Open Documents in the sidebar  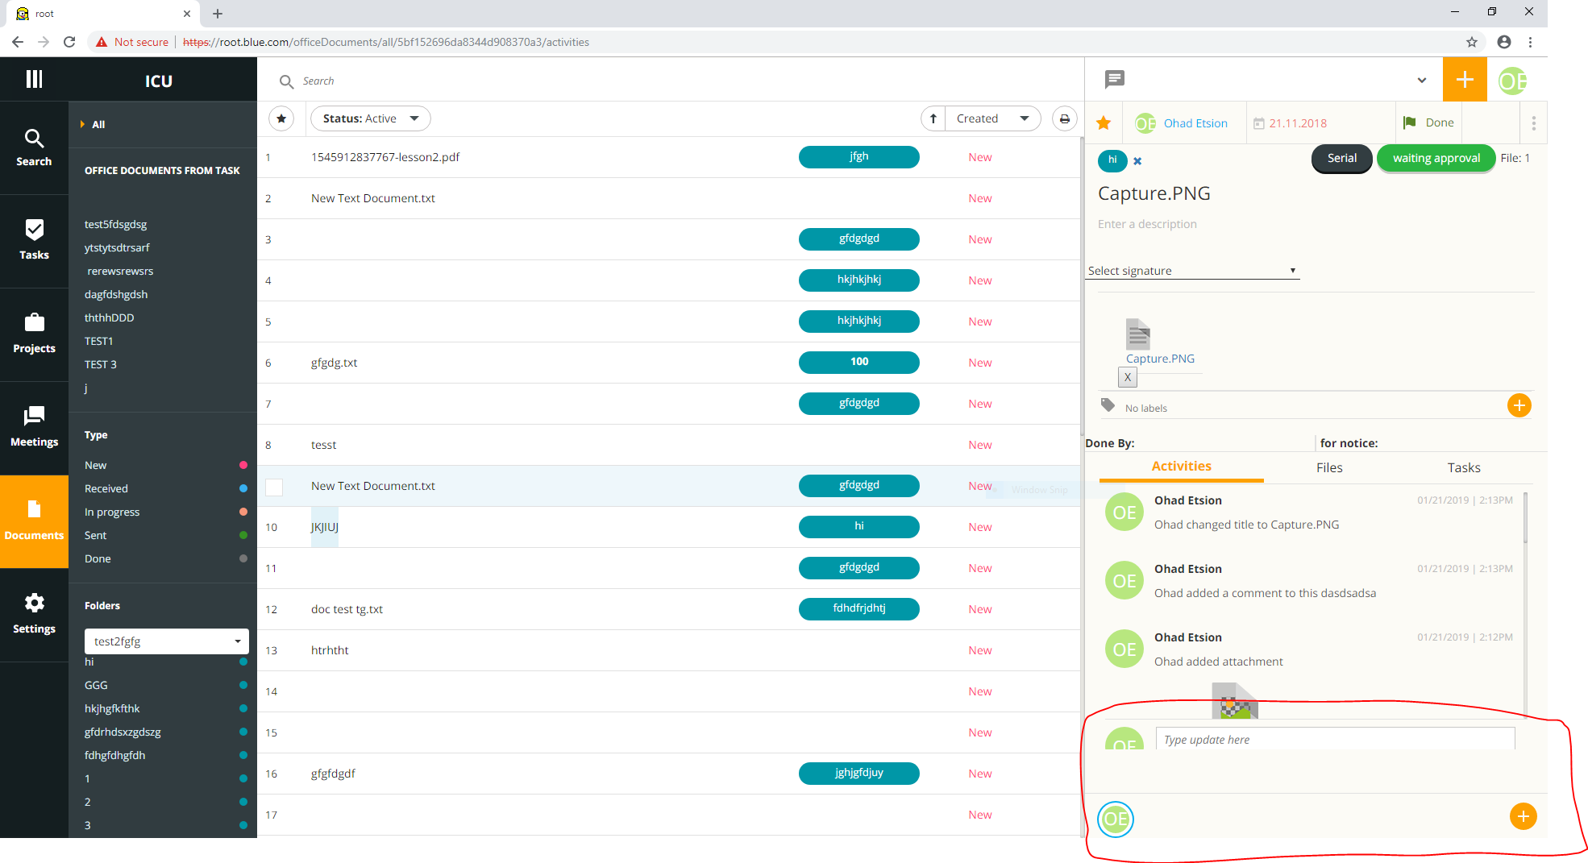(x=34, y=521)
